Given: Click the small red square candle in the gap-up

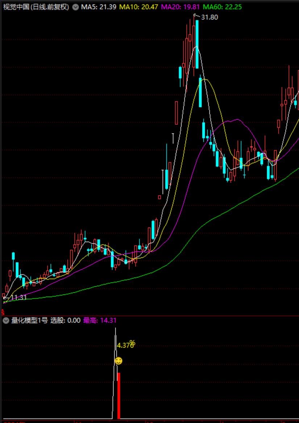Looking at the screenshot, I should pos(159,197).
